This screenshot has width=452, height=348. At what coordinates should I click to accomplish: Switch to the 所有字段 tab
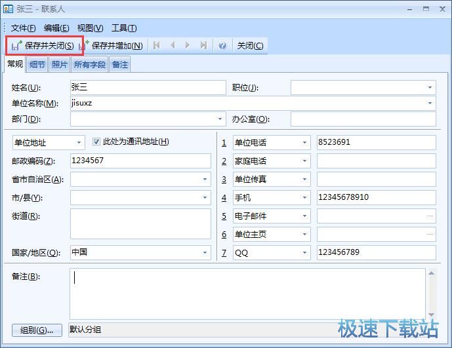point(90,64)
